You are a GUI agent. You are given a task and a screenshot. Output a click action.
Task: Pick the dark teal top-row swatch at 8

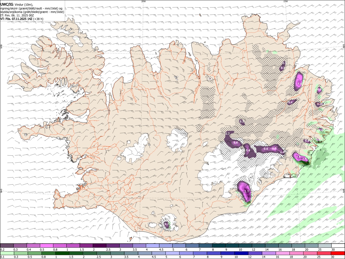[x=219, y=246]
